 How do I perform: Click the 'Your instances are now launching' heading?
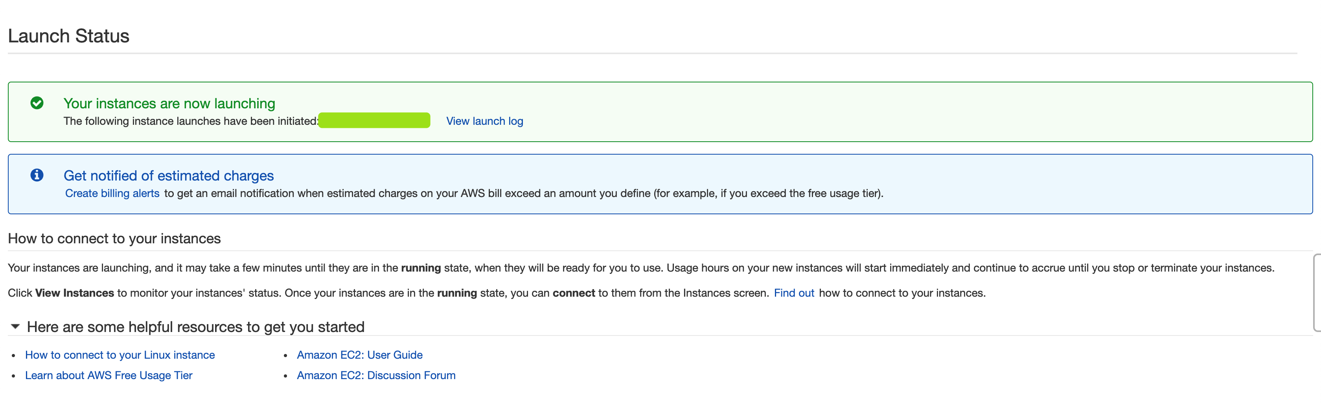[x=169, y=104]
